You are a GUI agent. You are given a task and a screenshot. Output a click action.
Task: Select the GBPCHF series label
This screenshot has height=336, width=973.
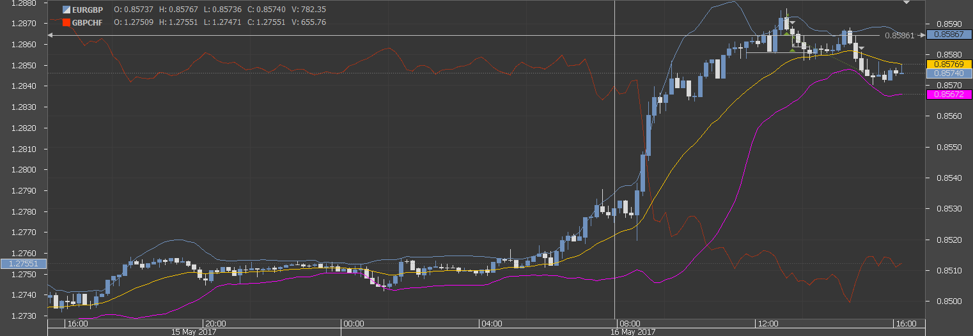coord(88,22)
